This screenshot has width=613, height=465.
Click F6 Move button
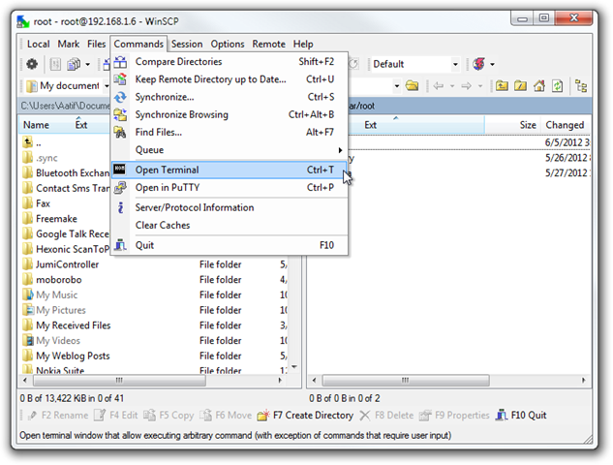tap(226, 416)
